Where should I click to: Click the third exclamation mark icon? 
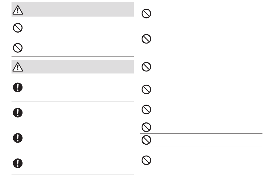tap(18, 138)
